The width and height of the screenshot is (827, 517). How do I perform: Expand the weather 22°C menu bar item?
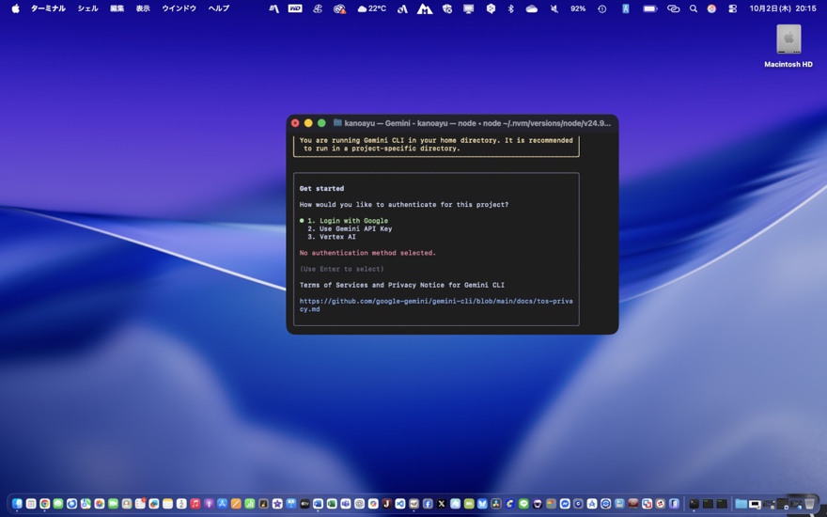click(371, 8)
